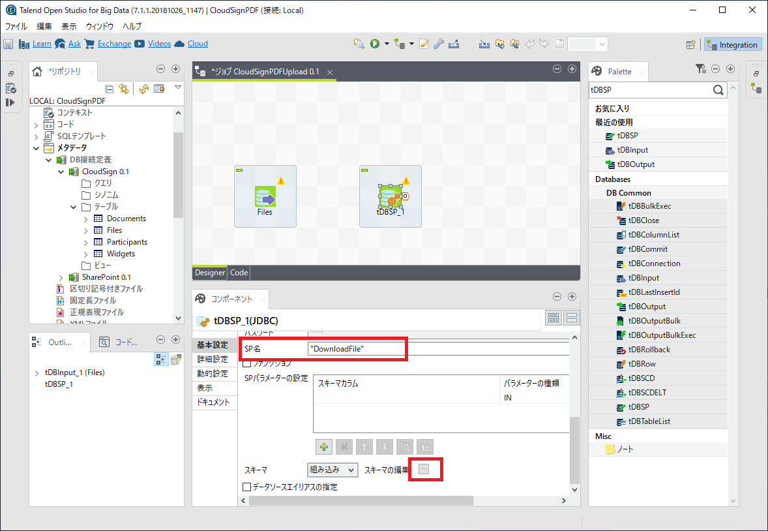Open the ドキュメント tab
The width and height of the screenshot is (768, 531).
[213, 402]
